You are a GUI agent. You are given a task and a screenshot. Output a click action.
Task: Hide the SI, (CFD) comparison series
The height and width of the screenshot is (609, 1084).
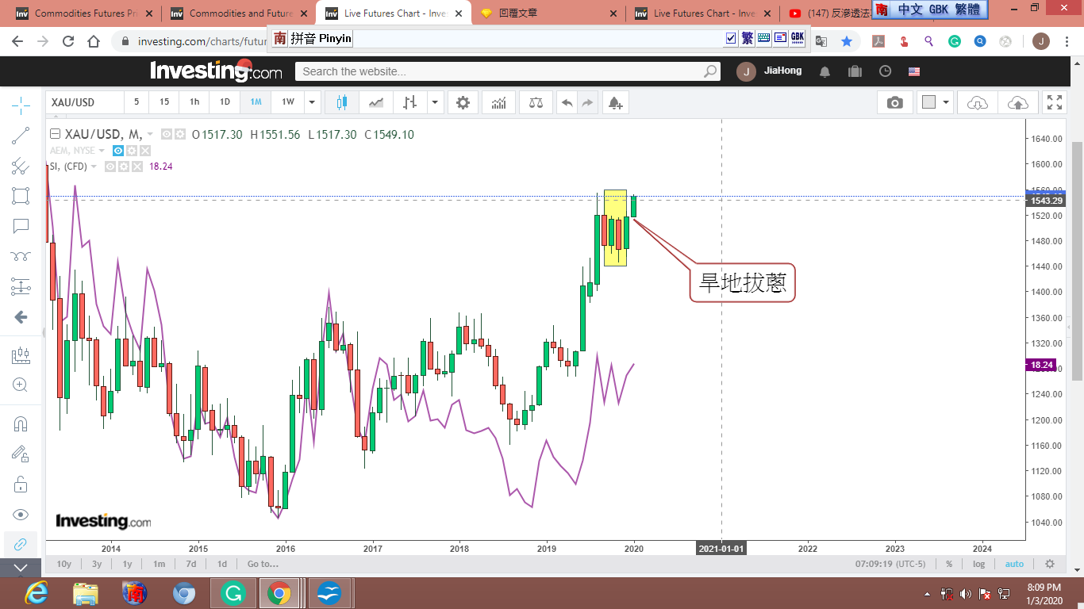111,167
